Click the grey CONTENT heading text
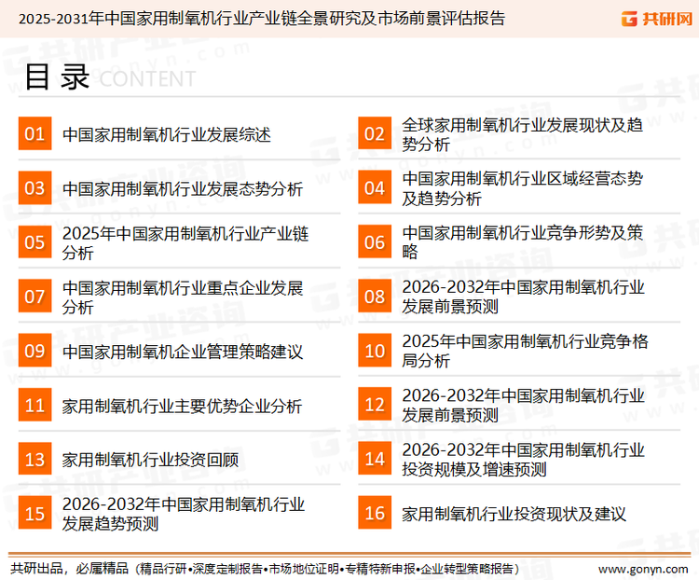The image size is (699, 580). pos(147,79)
